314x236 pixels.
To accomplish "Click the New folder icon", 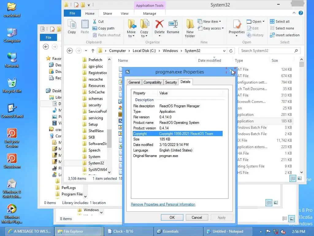I will coord(190,24).
